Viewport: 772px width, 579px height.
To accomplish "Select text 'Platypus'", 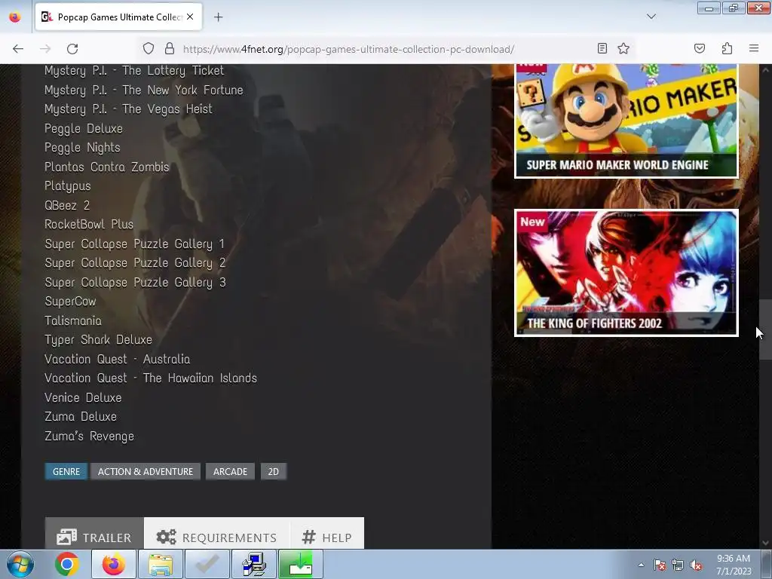I will [67, 186].
